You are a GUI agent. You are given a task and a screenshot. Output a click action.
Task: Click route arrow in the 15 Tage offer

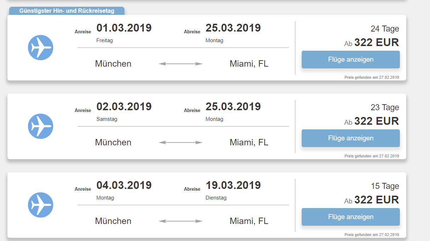point(180,221)
